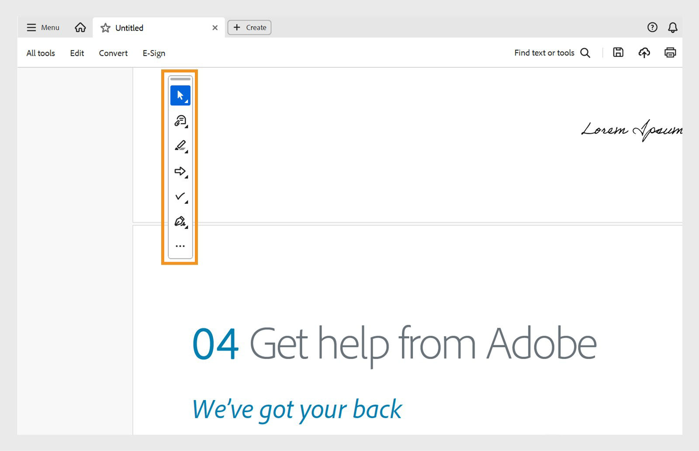The image size is (699, 451).
Task: Select the Arrow drawing tool
Action: [x=180, y=171]
